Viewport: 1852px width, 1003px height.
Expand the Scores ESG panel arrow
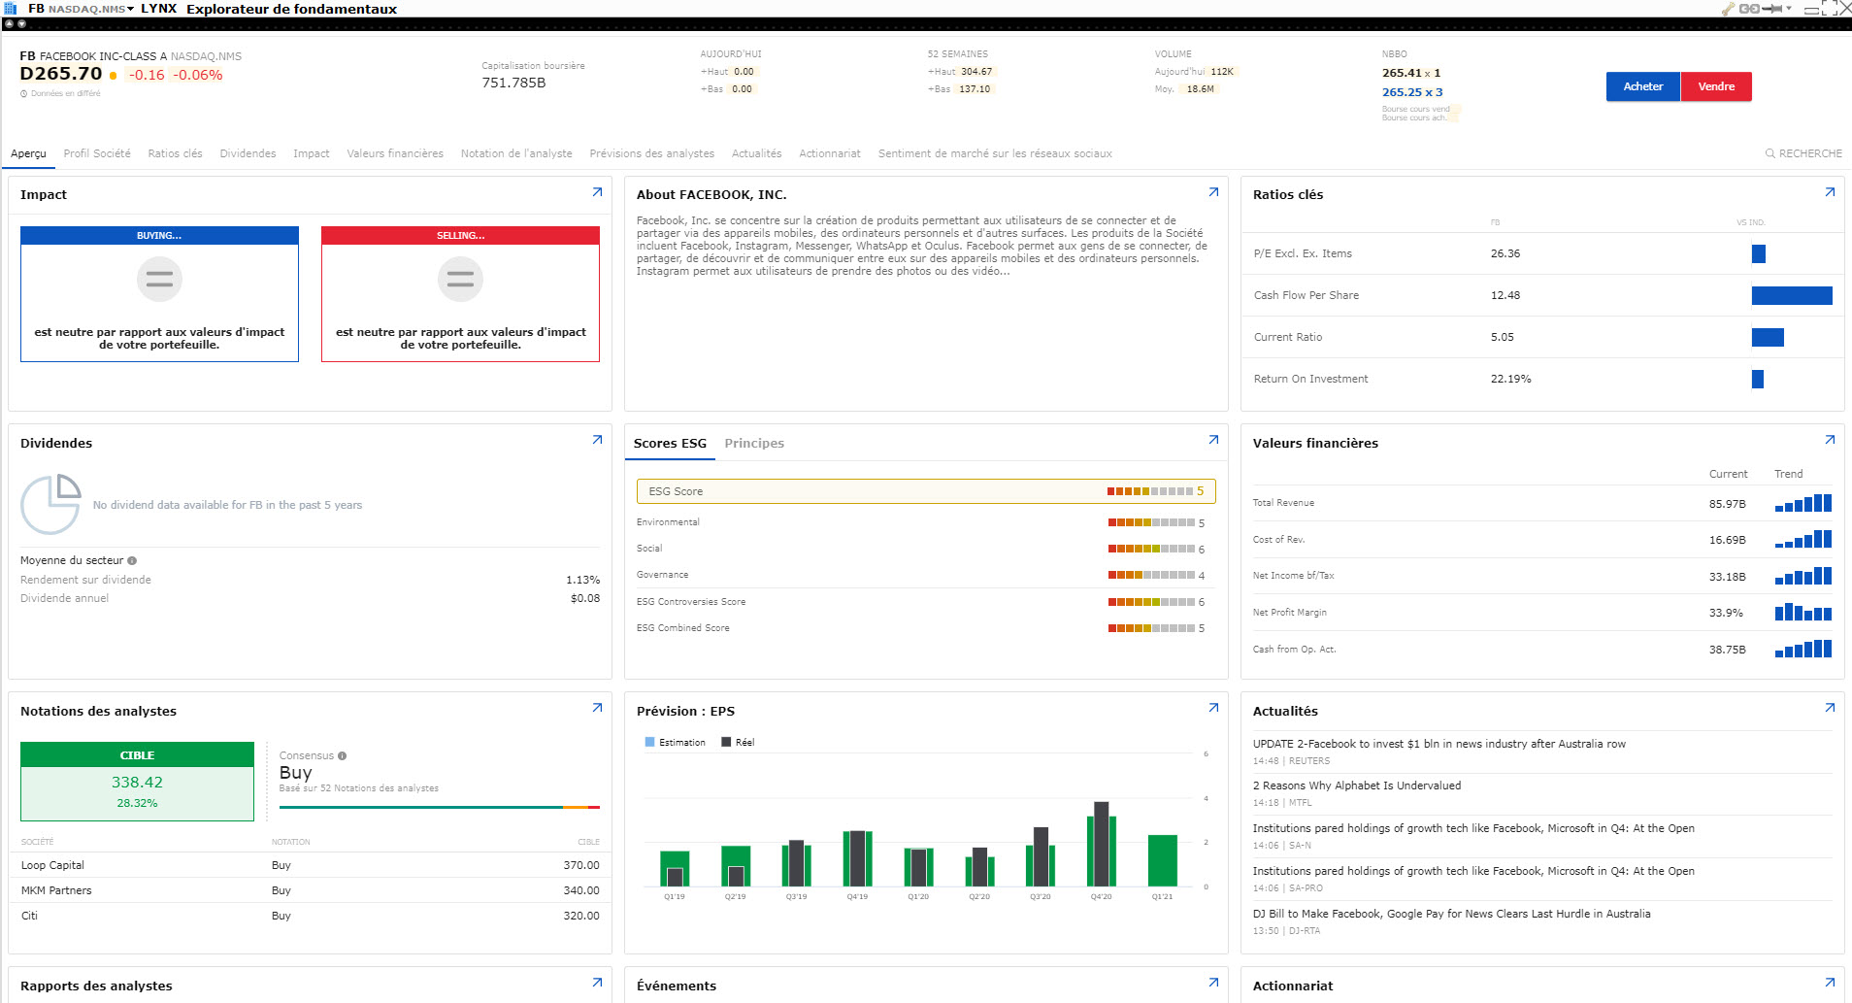point(1213,440)
